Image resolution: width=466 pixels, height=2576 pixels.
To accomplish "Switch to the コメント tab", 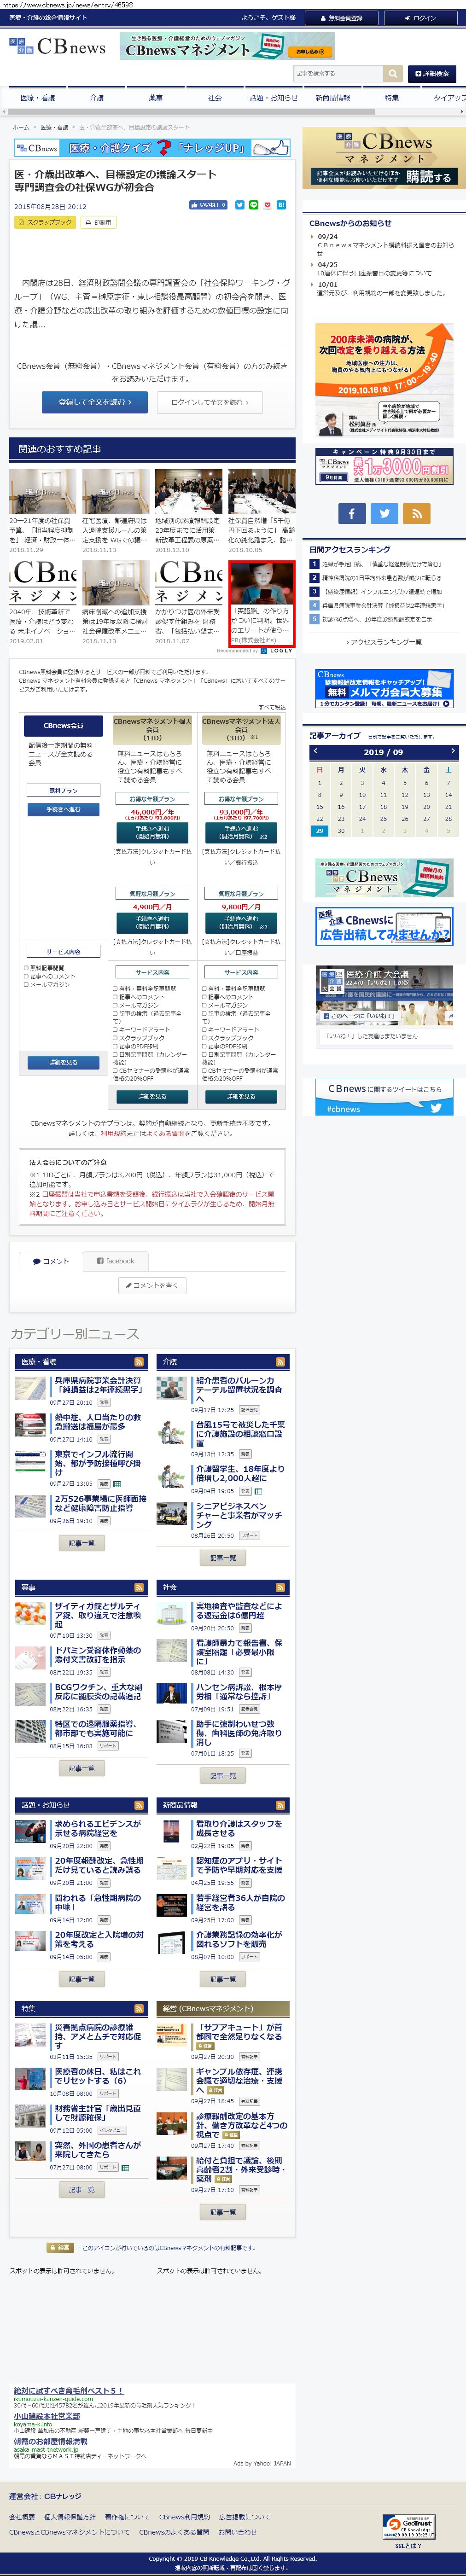I will tap(51, 1261).
